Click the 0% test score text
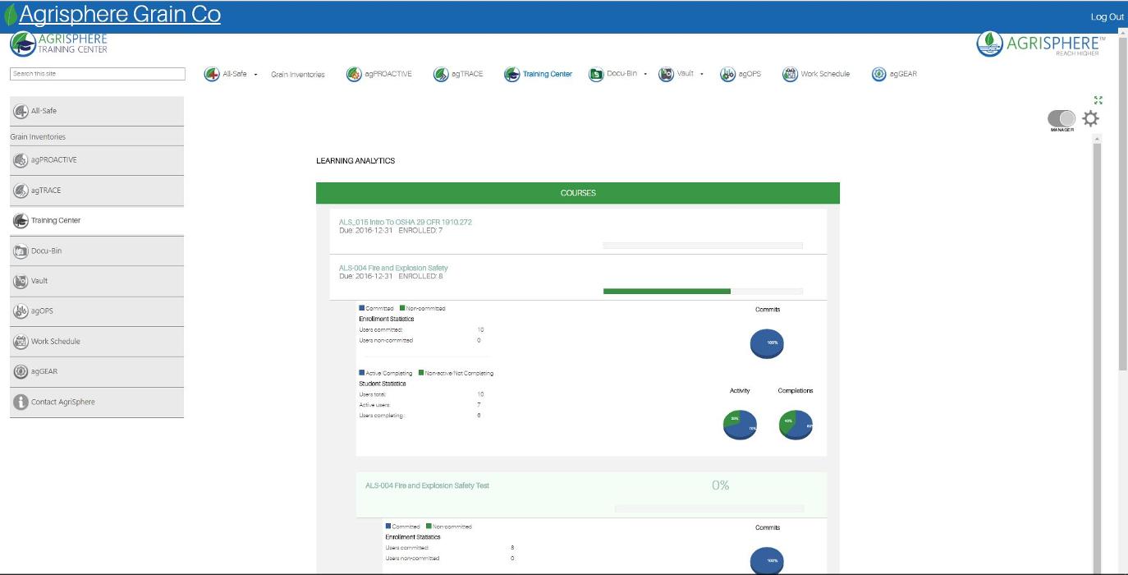Viewport: 1128px width, 575px height. 721,485
